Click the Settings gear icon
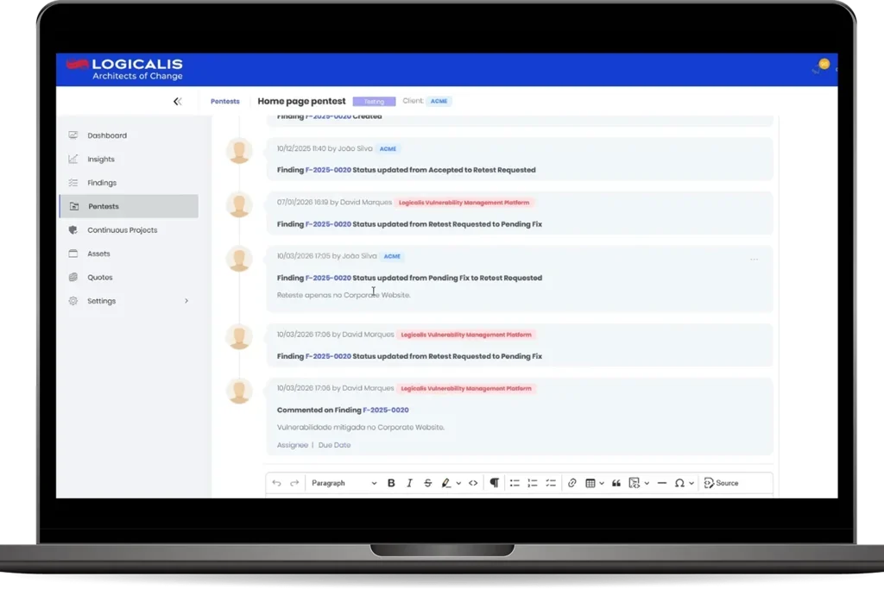884x589 pixels. click(73, 301)
